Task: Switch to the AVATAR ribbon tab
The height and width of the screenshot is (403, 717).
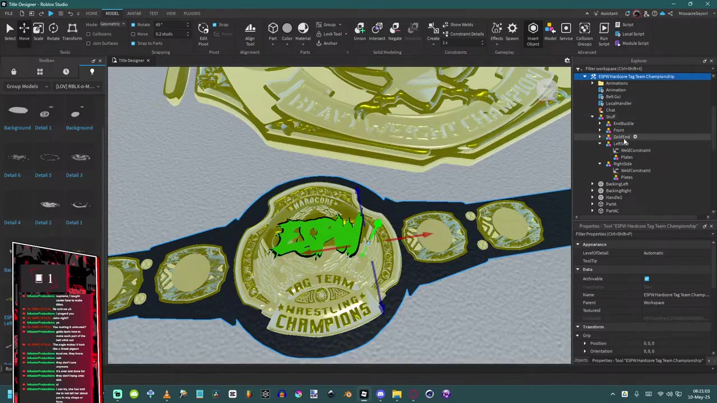Action: [x=134, y=13]
